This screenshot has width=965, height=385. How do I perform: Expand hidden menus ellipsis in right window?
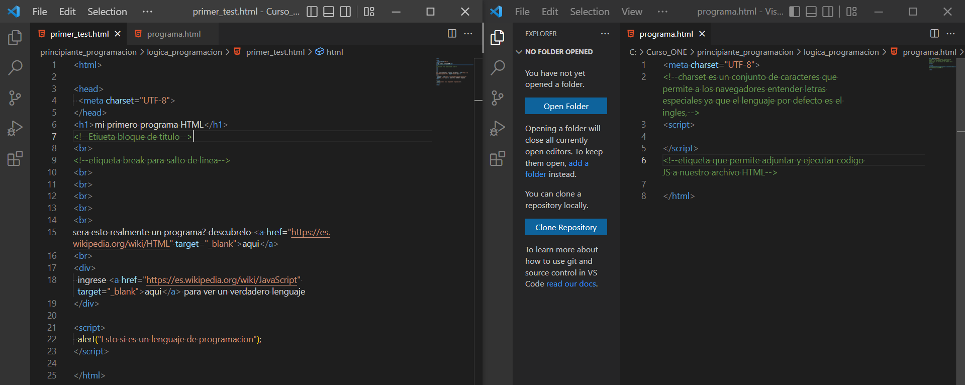[x=663, y=12]
